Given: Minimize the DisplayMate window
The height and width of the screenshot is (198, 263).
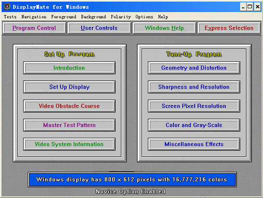Looking at the screenshot, I should tap(243, 7).
